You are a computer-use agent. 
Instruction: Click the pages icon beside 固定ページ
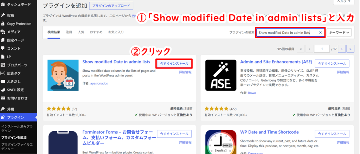coord(3,40)
